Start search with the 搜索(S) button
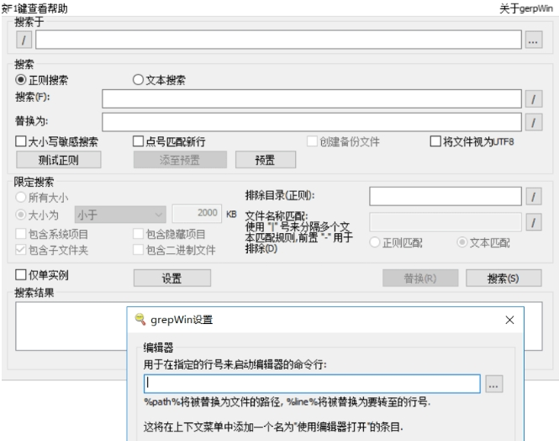This screenshot has width=559, height=441. (504, 278)
